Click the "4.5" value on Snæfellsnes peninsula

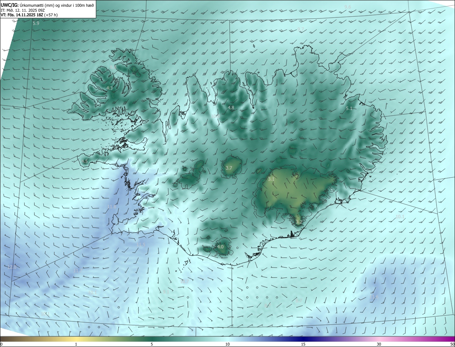click(85, 161)
